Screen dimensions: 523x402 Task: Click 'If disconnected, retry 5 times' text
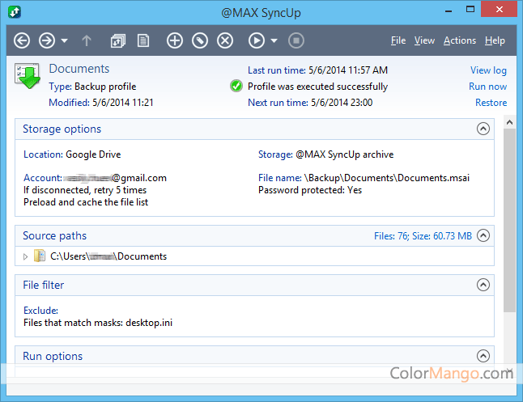point(85,190)
